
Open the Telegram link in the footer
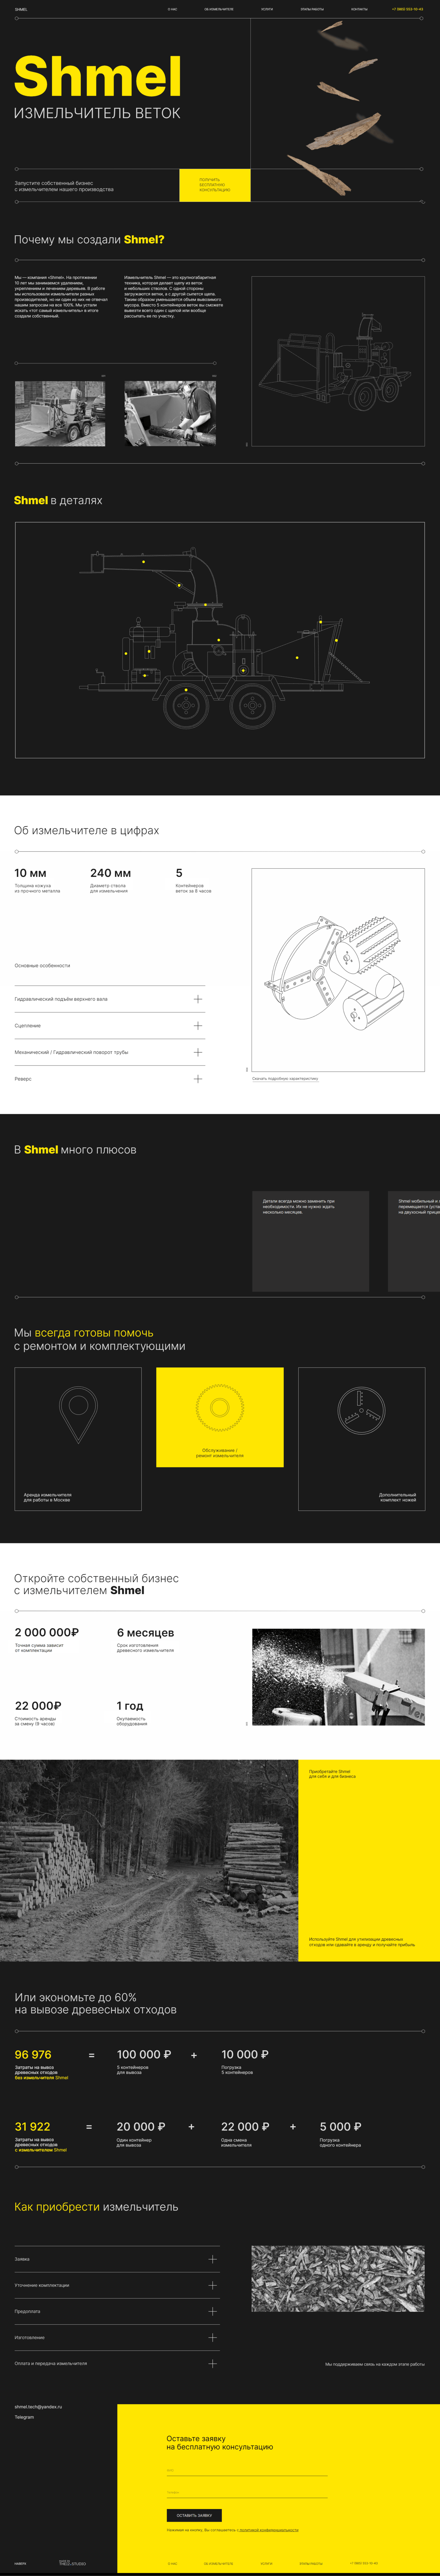[24, 2417]
